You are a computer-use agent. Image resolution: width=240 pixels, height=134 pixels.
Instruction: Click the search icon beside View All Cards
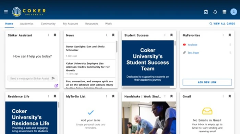click(x=211, y=24)
